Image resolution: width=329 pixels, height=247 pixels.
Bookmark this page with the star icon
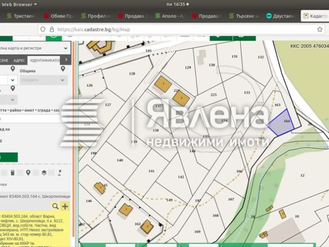[x=320, y=29]
